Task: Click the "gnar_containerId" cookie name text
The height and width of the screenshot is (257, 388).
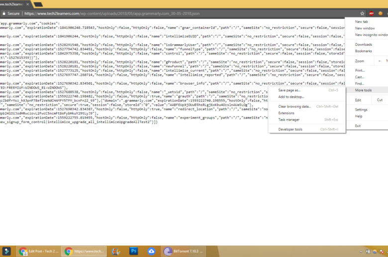Action: (x=199, y=28)
